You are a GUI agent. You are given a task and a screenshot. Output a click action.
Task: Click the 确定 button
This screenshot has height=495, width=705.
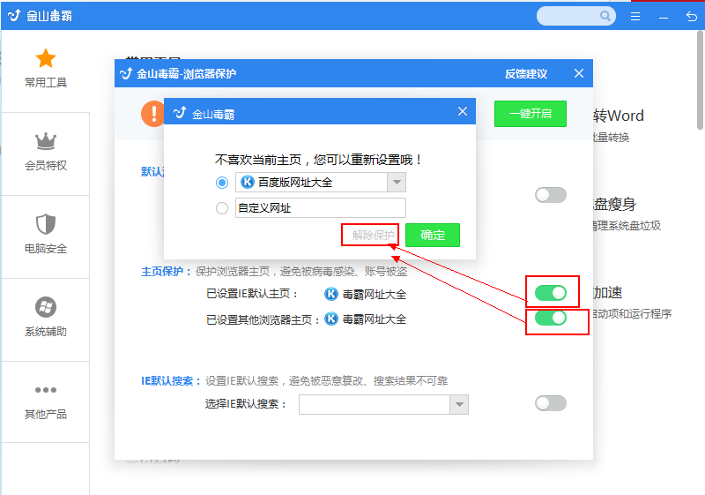[x=433, y=235]
